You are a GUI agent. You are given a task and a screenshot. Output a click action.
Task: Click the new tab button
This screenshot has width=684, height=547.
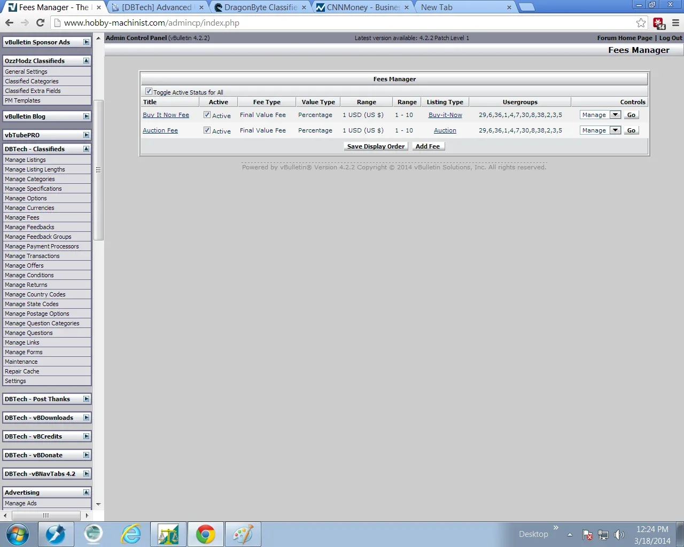pyautogui.click(x=526, y=7)
